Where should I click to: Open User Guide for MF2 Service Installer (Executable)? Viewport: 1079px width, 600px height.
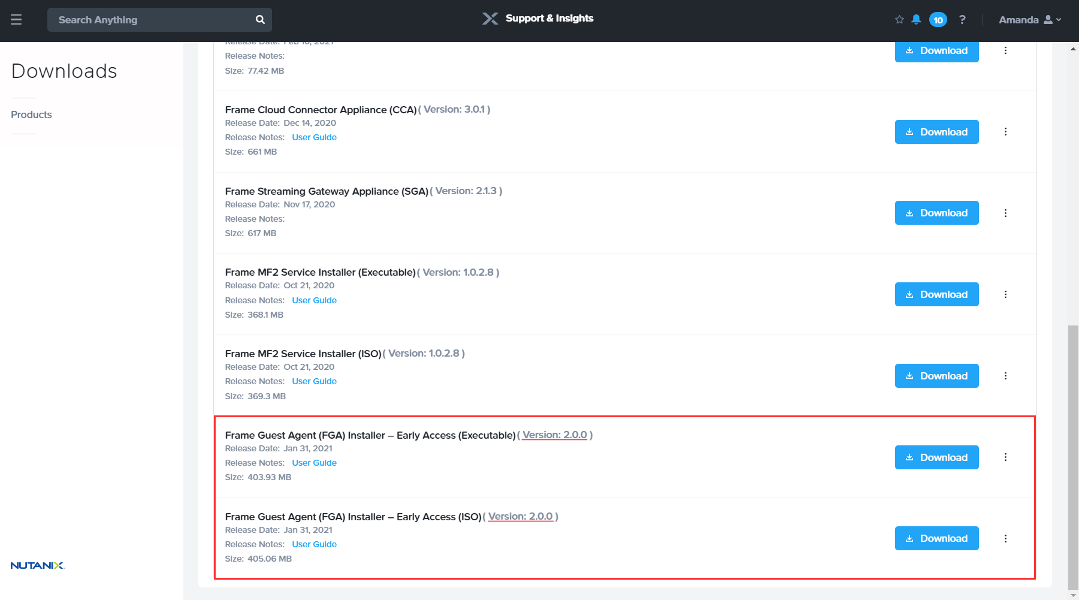pyautogui.click(x=314, y=300)
